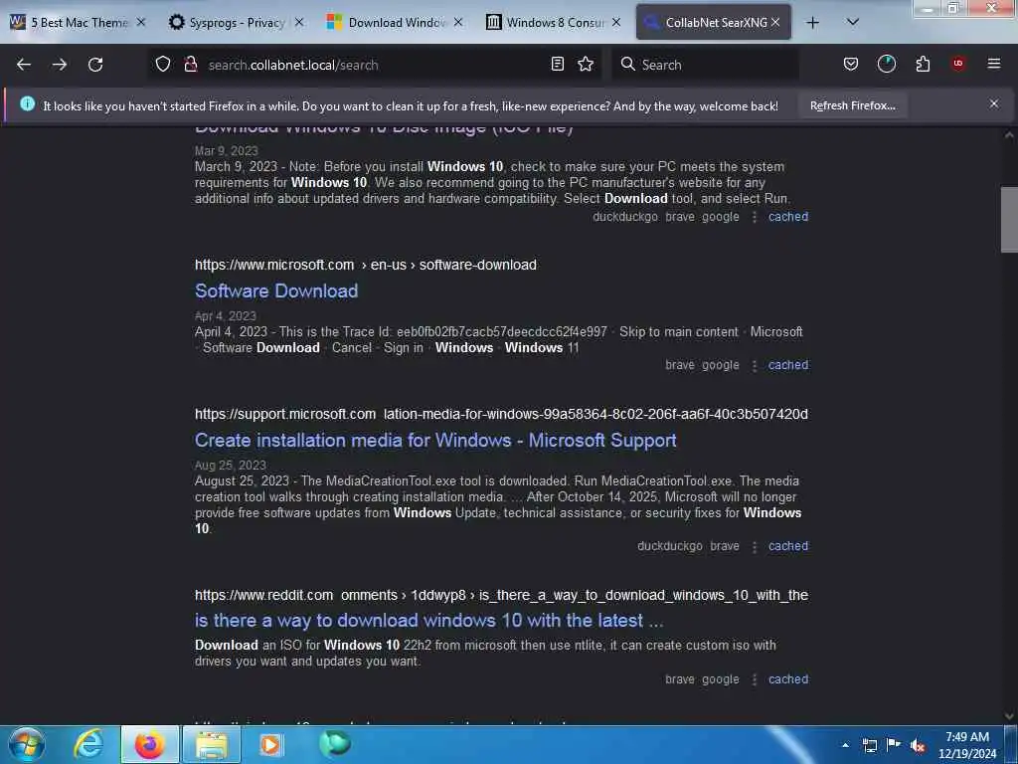Open the Windows Start menu
Viewport: 1018px width, 764px height.
(26, 744)
